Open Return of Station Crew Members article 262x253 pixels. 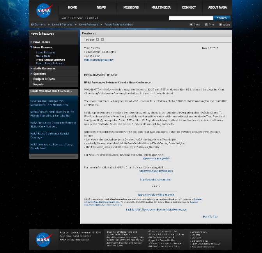point(53,125)
